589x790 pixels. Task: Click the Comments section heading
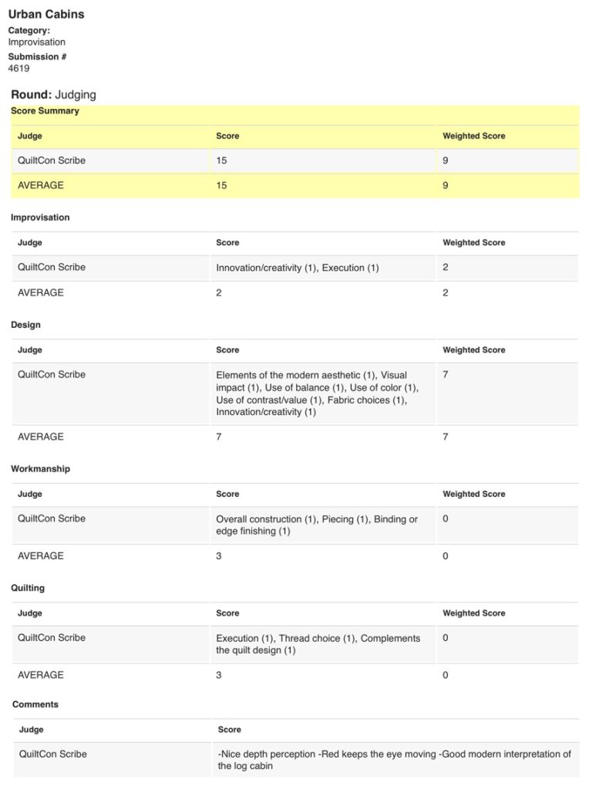click(x=35, y=704)
